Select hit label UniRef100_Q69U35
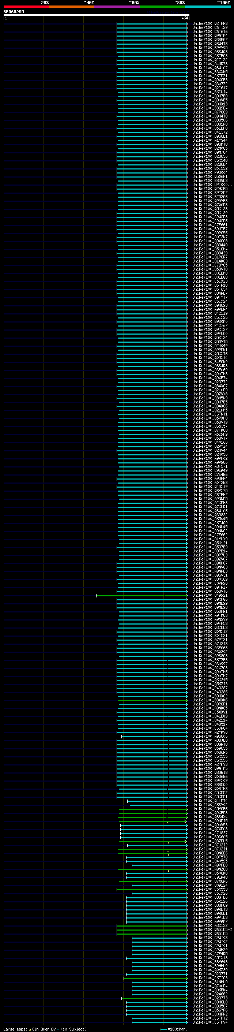Viewport: 234px width, 1032px height. 210,749
